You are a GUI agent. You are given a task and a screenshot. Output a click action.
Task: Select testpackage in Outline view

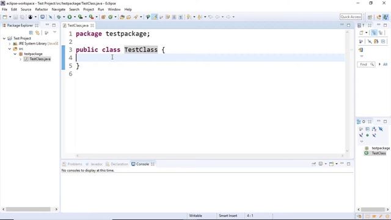[x=381, y=148]
